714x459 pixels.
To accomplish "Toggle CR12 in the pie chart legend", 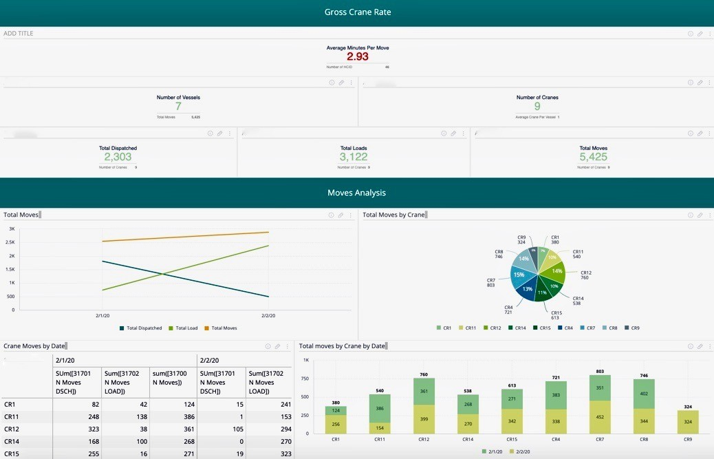I will click(495, 328).
